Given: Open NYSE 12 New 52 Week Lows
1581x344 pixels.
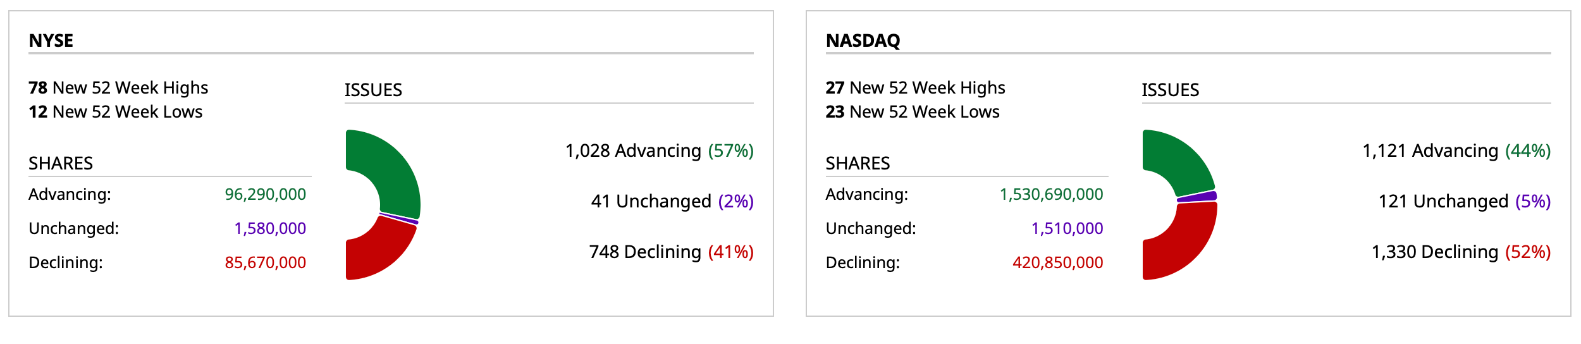Looking at the screenshot, I should 116,112.
